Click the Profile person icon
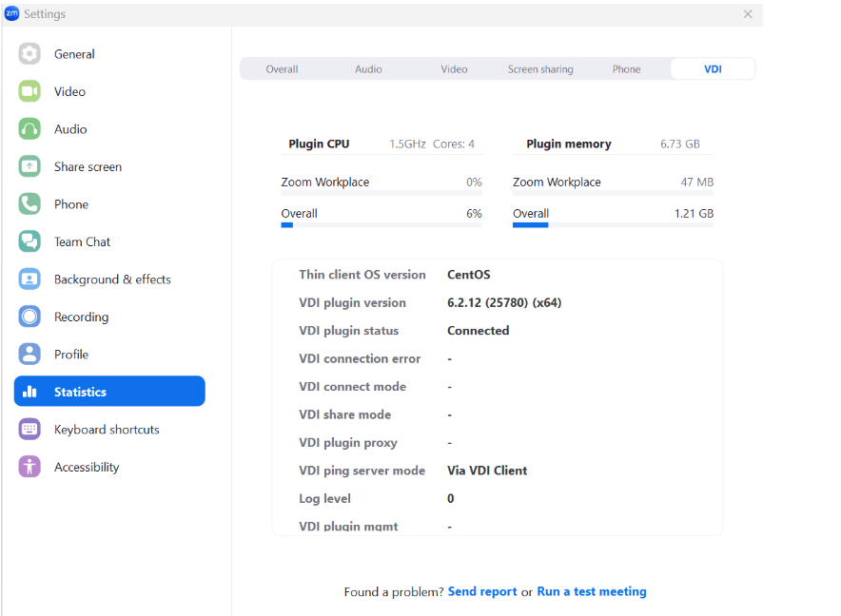Screen dimensions: 841x616 (29, 354)
